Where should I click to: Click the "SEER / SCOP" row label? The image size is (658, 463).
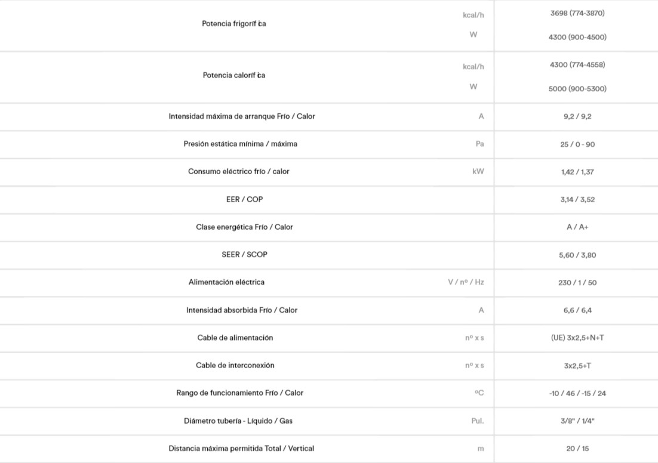click(244, 254)
